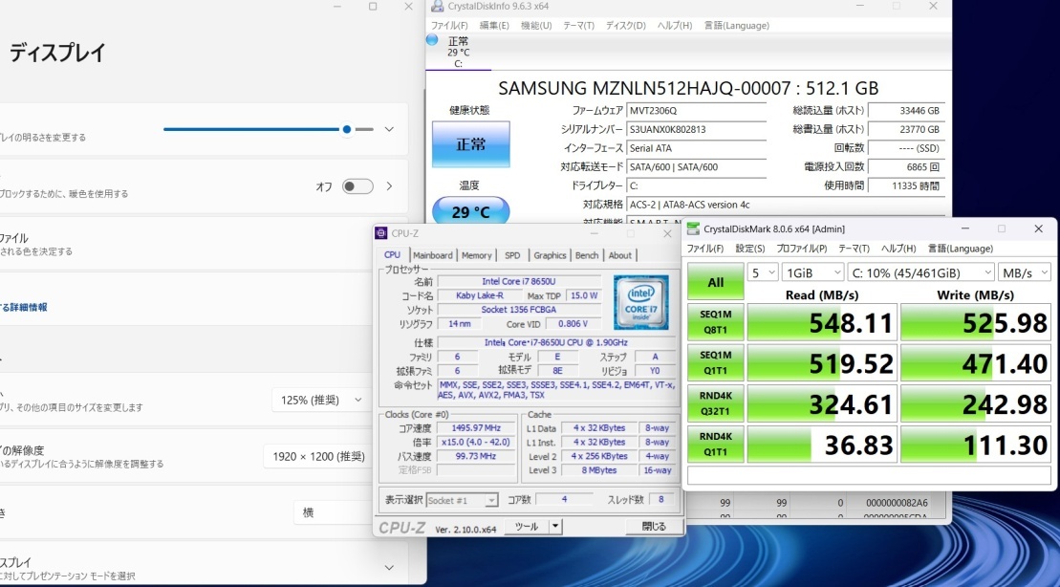Open ヘルプ(H) menu in CrystalDiskInfo

675,26
